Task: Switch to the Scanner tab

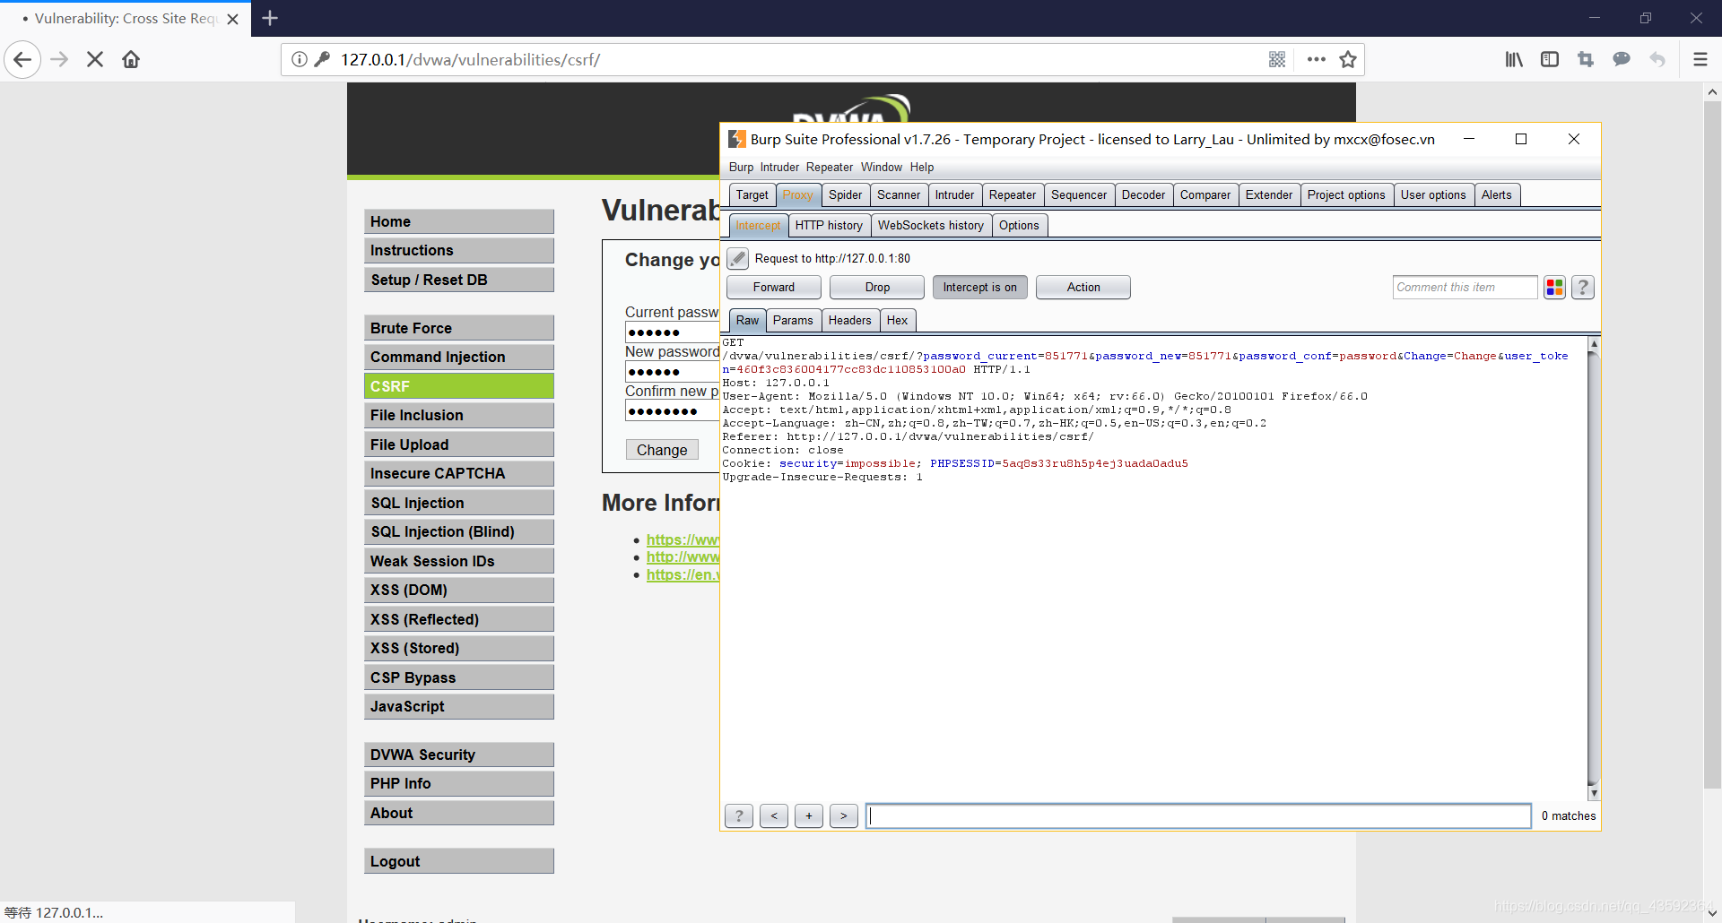Action: click(899, 195)
